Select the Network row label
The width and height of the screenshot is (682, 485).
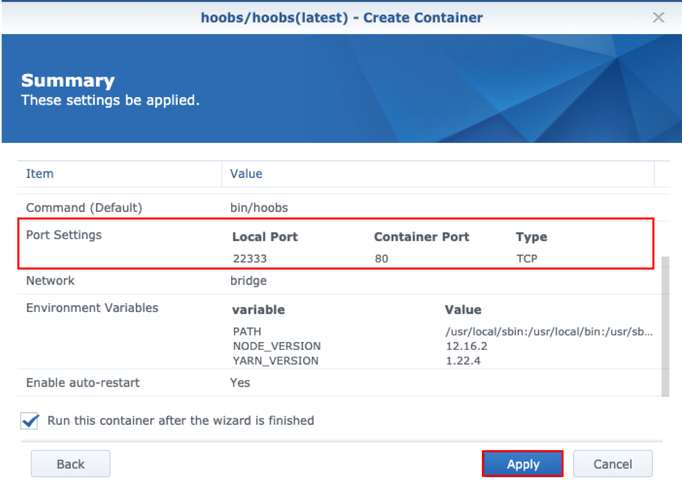tap(51, 281)
